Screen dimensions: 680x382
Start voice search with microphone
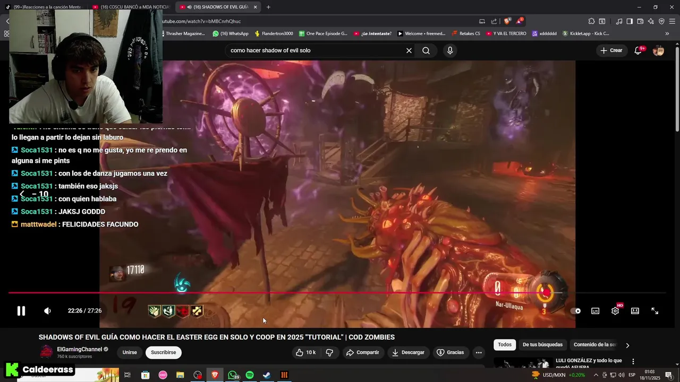coord(450,50)
